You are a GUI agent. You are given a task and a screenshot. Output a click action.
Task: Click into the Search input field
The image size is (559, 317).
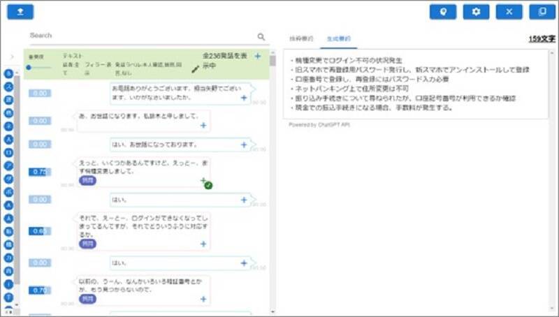(x=140, y=36)
